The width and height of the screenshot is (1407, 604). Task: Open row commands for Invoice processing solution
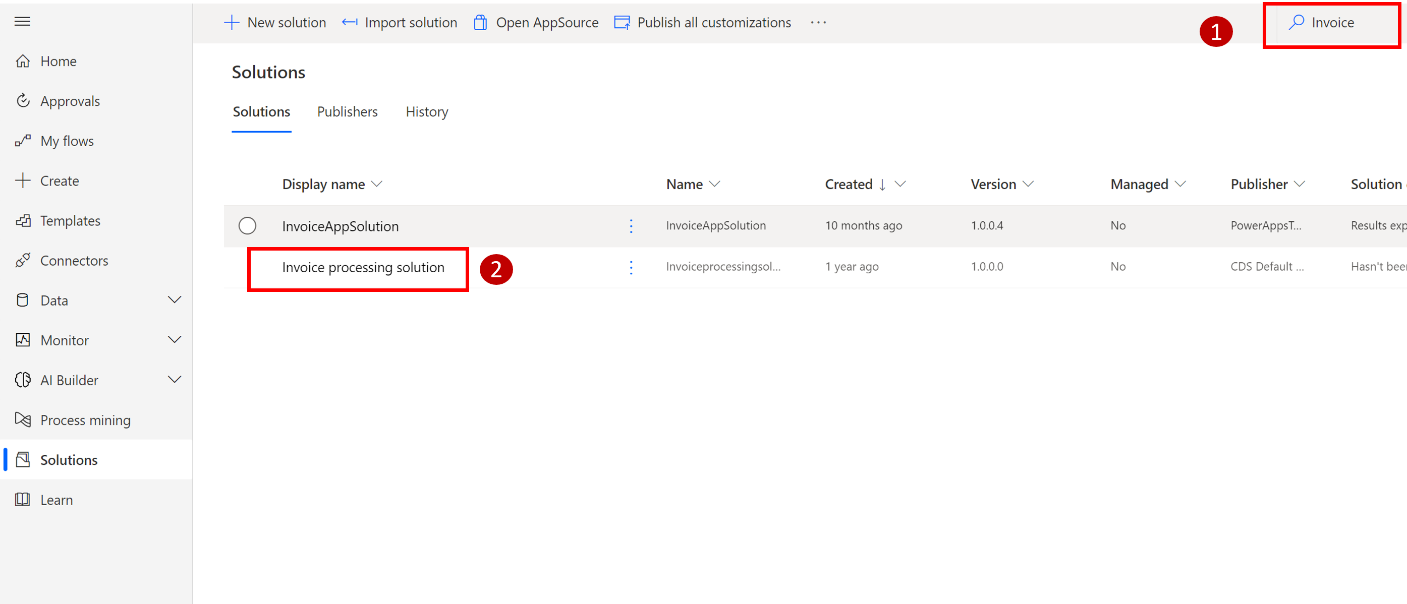631,267
